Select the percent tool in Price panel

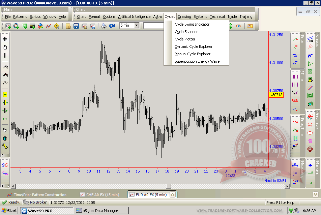[295, 55]
